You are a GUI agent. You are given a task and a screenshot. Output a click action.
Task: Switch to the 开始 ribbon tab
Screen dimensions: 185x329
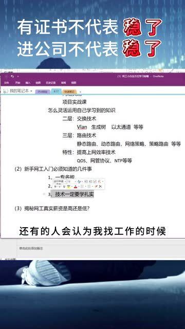click(17, 83)
